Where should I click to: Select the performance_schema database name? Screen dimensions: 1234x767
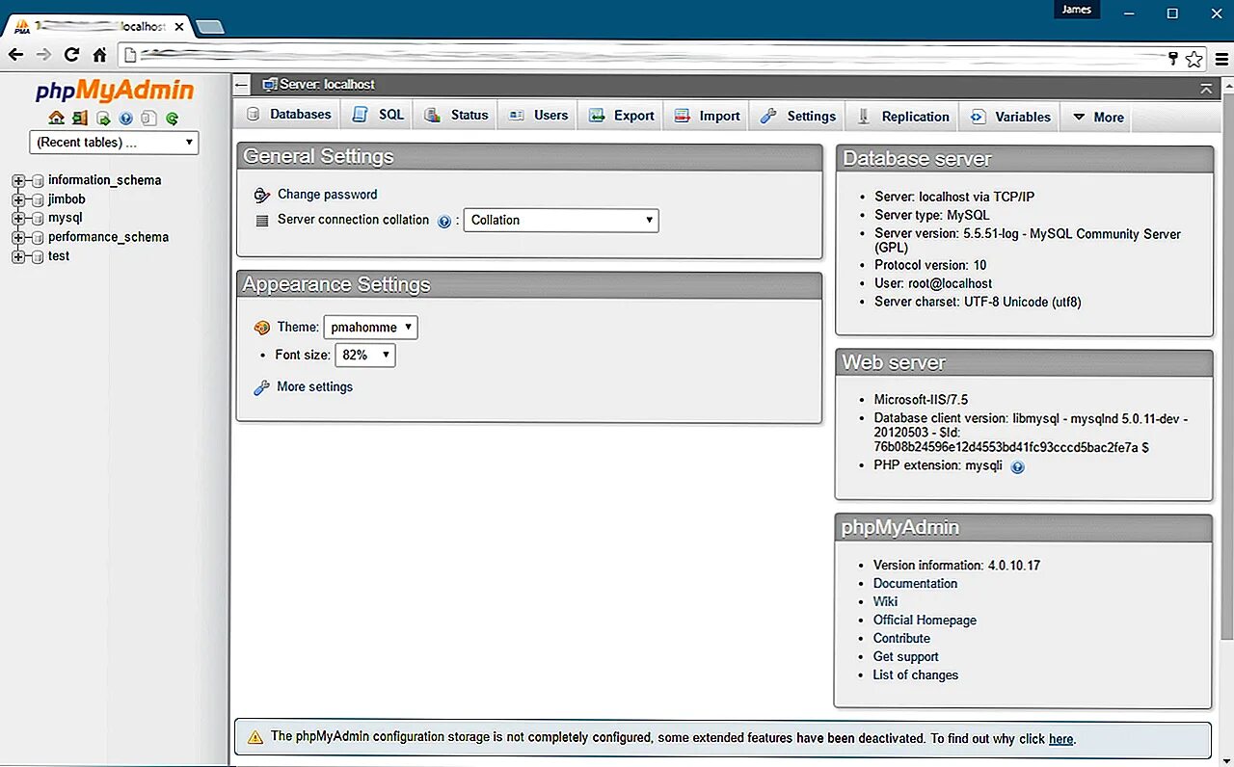coord(108,237)
